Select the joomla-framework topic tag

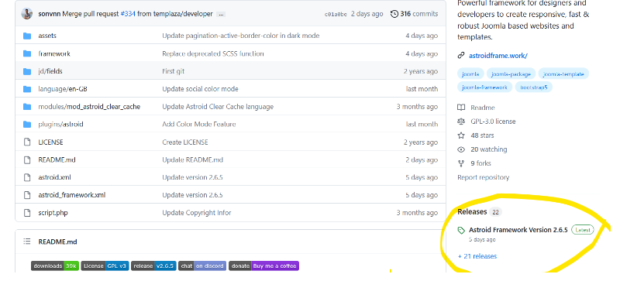(485, 87)
